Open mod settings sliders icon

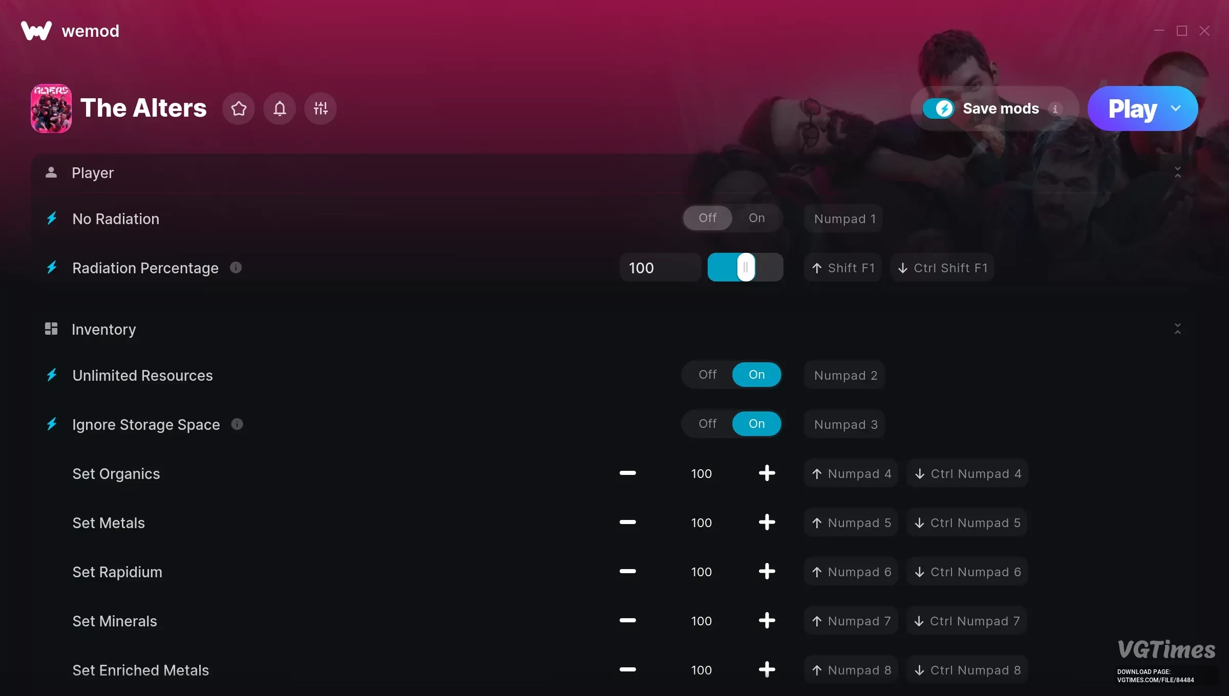coord(321,108)
